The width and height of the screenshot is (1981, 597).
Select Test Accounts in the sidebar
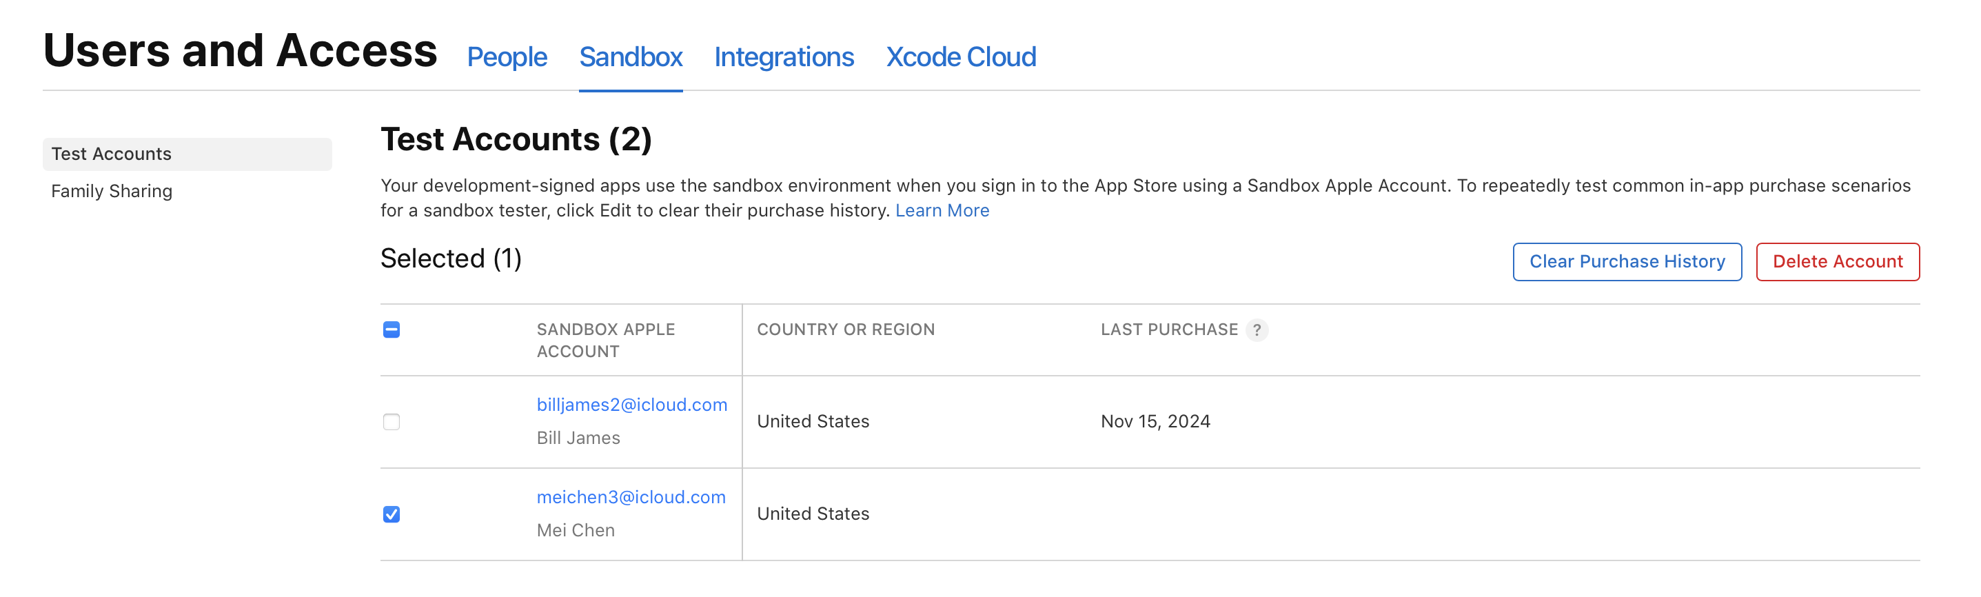point(112,154)
